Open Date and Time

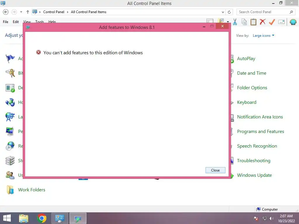click(251, 73)
